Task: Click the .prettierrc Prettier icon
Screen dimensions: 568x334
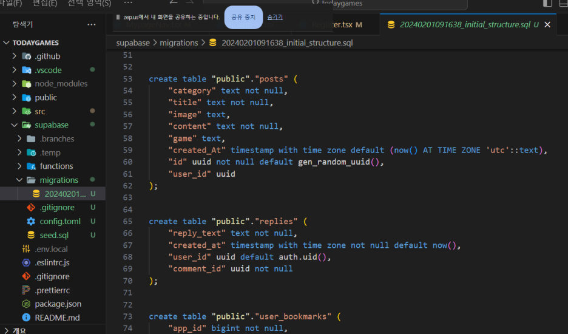Action: click(26, 290)
